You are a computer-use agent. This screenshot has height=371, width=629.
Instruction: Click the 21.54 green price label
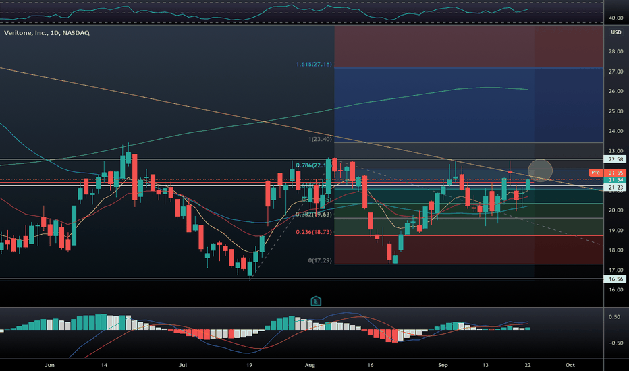pos(616,180)
